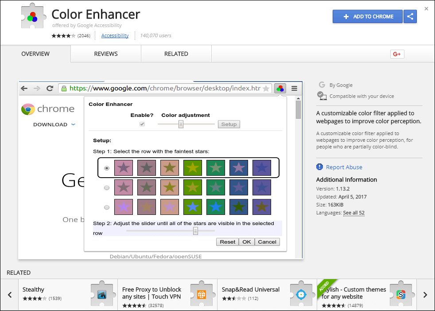
Task: Select the third star row radio button
Action: pos(106,207)
